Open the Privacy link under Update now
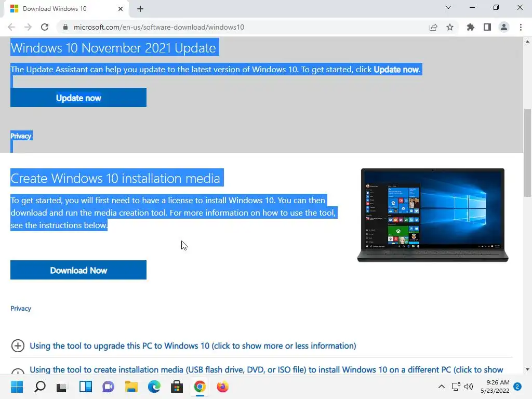Viewport: 532px width, 399px height. [x=21, y=136]
